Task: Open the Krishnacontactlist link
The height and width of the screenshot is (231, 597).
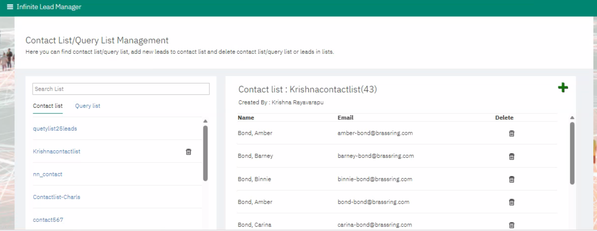Action: tap(57, 151)
